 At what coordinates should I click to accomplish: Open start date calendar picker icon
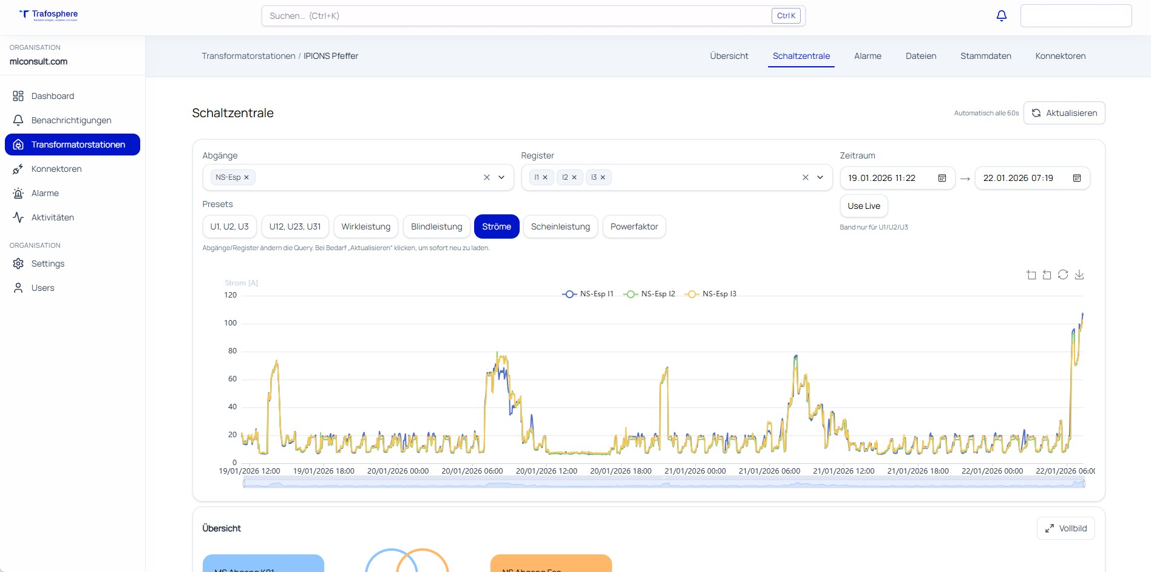coord(942,178)
